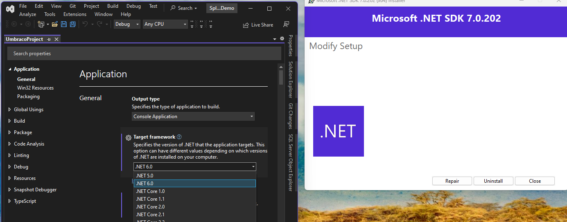Image resolution: width=567 pixels, height=222 pixels.
Task: Open the New Project icon's dropdown arrow
Action: [47, 25]
